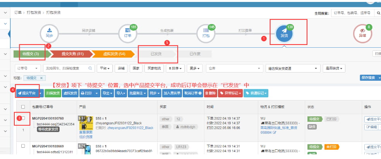The height and width of the screenshot is (159, 381).
Task: Click the global search magnifier icon
Action: coord(378,13)
